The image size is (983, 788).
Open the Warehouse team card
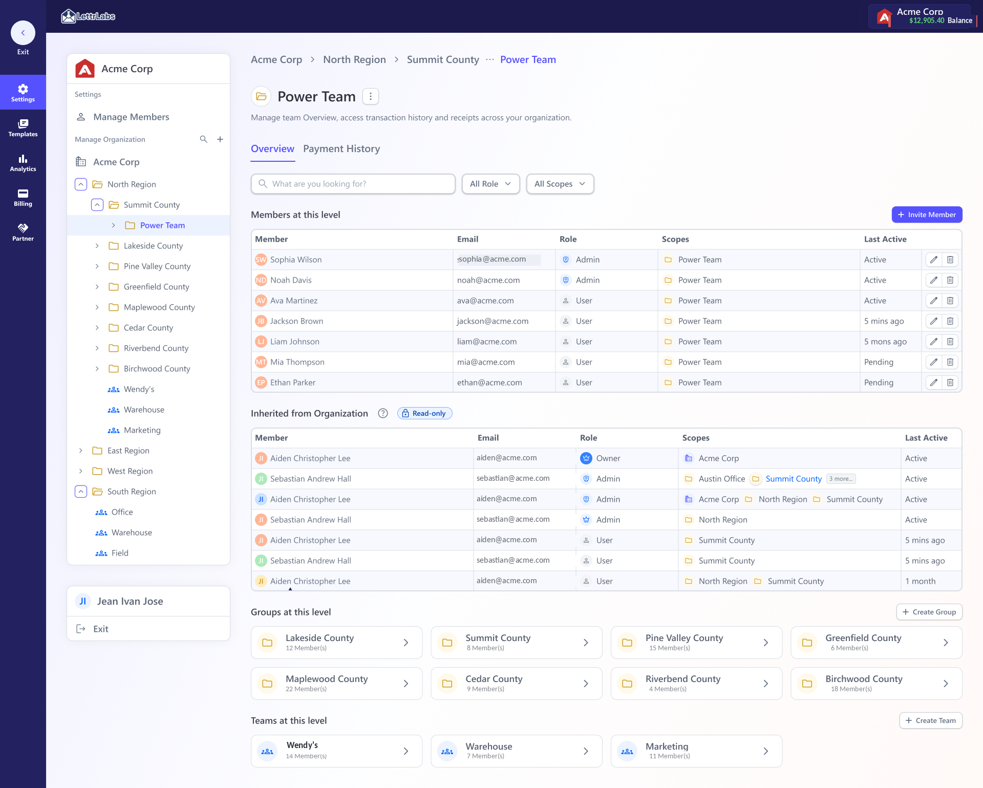tap(517, 751)
